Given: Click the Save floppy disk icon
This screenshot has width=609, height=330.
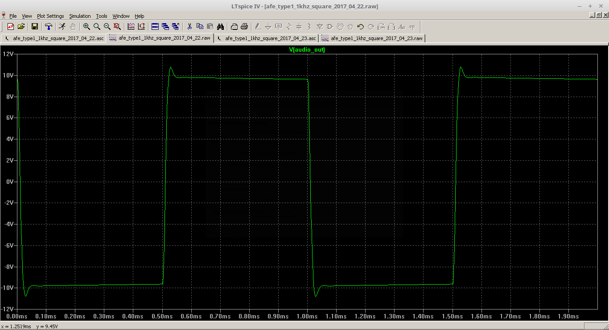Looking at the screenshot, I should coord(35,27).
